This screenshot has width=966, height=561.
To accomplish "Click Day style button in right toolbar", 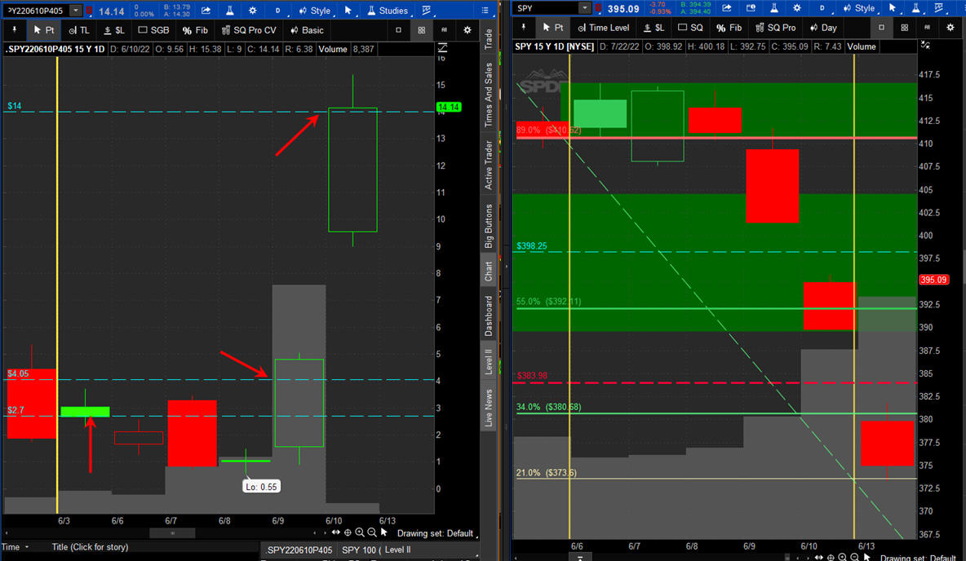I will point(823,27).
